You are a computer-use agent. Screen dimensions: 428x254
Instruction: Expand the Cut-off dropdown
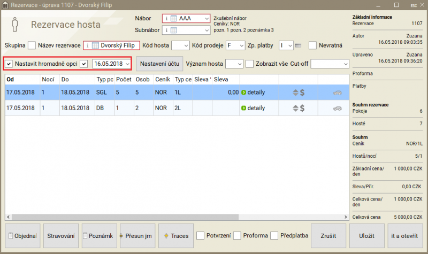(344, 64)
